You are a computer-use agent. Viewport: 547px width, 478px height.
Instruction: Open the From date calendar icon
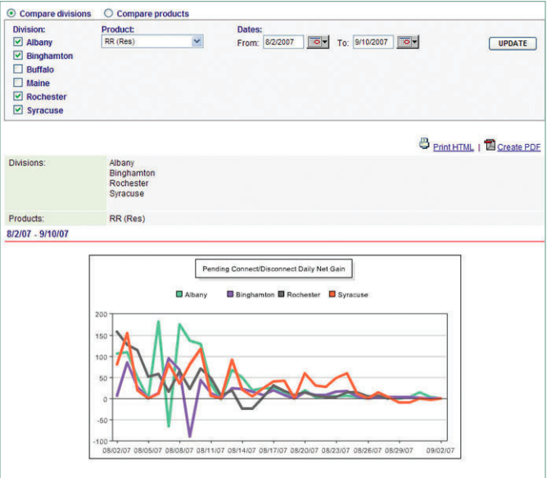pos(314,43)
